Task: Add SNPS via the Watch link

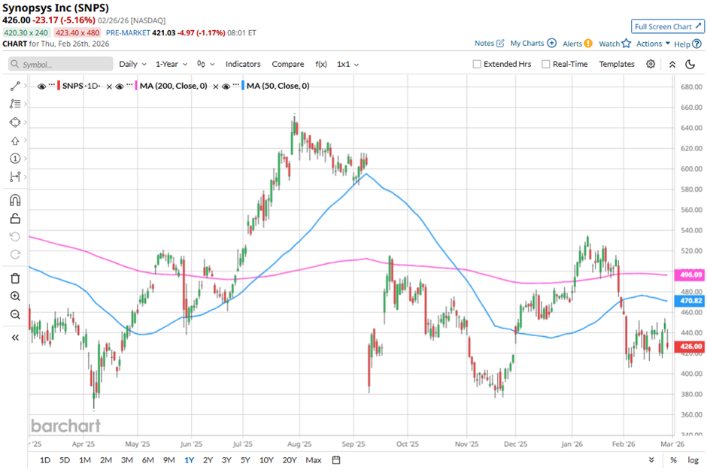Action: [x=614, y=44]
